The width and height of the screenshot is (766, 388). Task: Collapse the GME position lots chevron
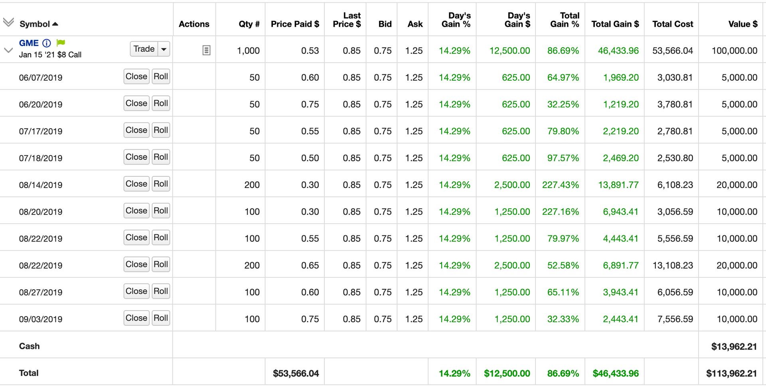(8, 50)
